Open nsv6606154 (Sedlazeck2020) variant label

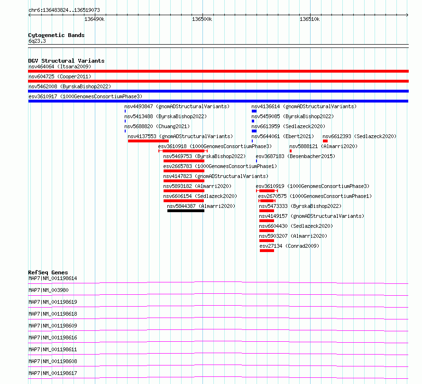tap(200, 196)
